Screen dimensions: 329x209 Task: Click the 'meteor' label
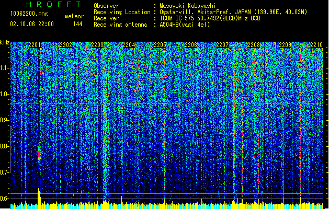tap(74, 16)
